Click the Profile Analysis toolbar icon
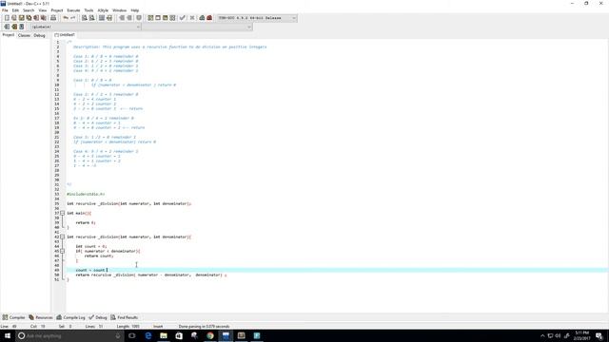Screen dimensions: 609x342 point(202,18)
